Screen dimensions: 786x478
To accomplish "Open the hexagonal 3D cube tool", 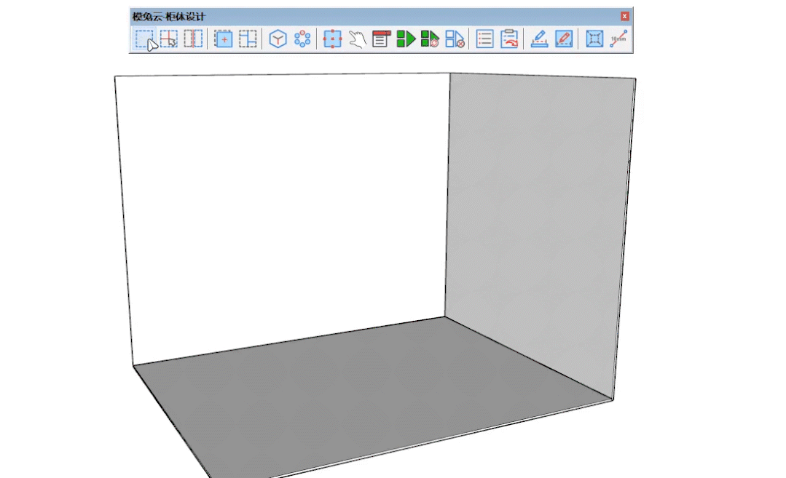I will pyautogui.click(x=278, y=39).
